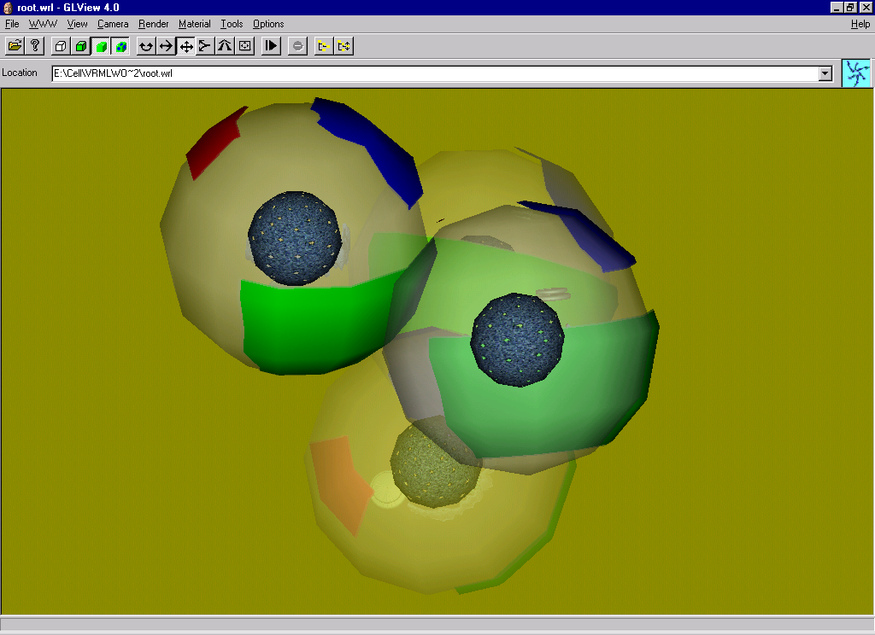Select the fly navigation tool
This screenshot has width=875, height=635.
pos(205,46)
